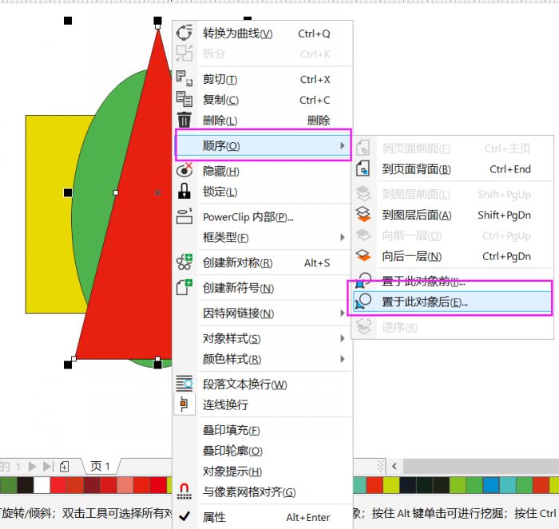Select 对象提示(H) entry
Screen dimensions: 559x529
point(263,472)
